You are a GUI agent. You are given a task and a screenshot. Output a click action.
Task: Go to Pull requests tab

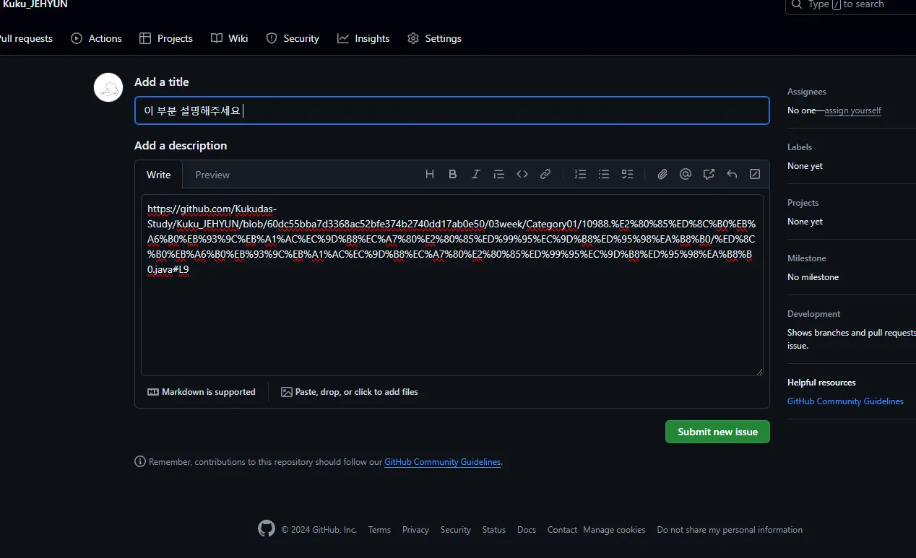click(x=26, y=38)
